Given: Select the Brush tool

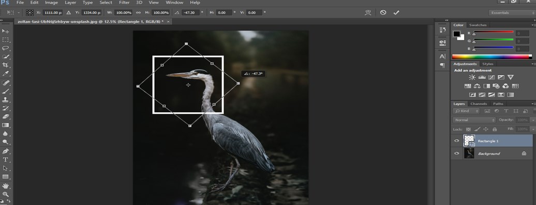Looking at the screenshot, I should tap(6, 91).
